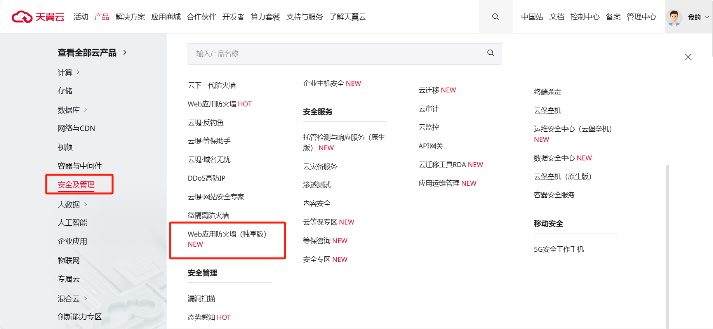The width and height of the screenshot is (713, 329).
Task: Open the 活动 top menu
Action: click(x=81, y=17)
